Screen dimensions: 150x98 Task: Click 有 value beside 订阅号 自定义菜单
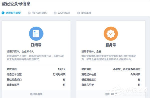[64, 85]
